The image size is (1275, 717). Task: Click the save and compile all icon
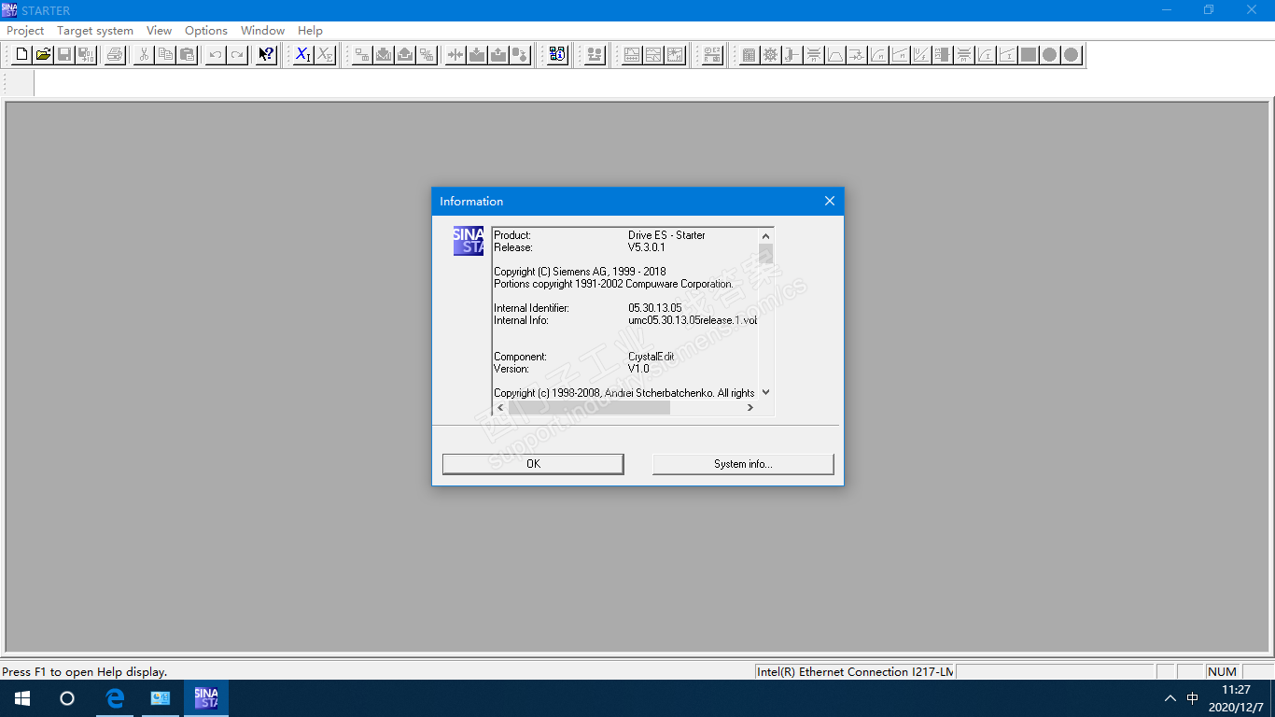pyautogui.click(x=86, y=54)
